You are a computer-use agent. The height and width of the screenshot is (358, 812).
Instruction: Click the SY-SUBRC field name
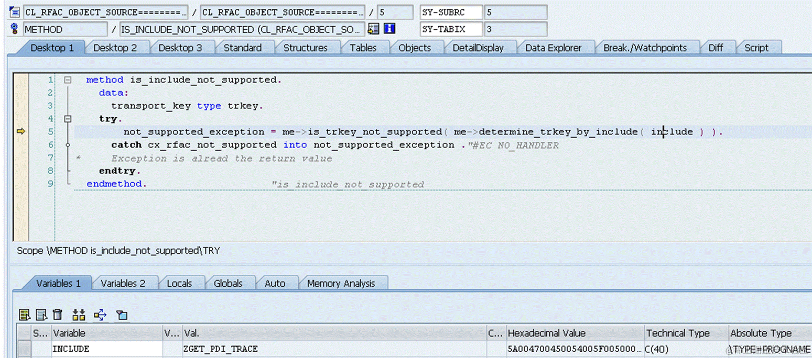tap(451, 12)
